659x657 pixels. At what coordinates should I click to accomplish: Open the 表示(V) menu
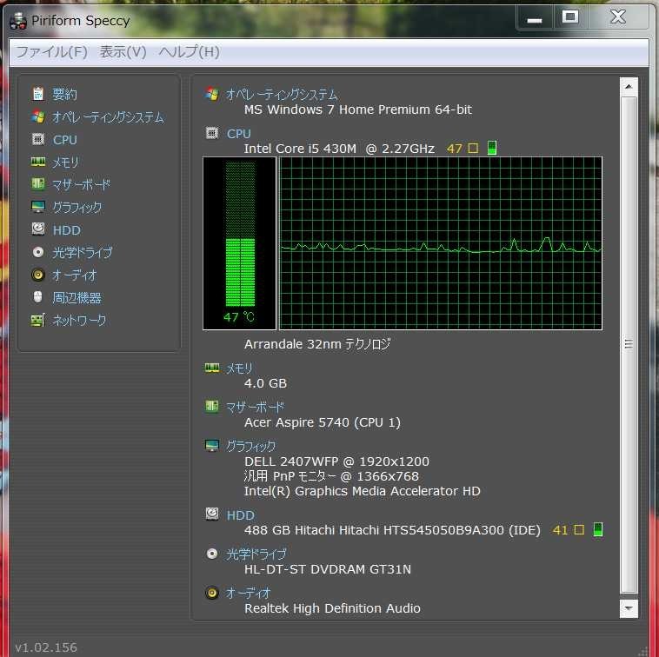tap(123, 52)
